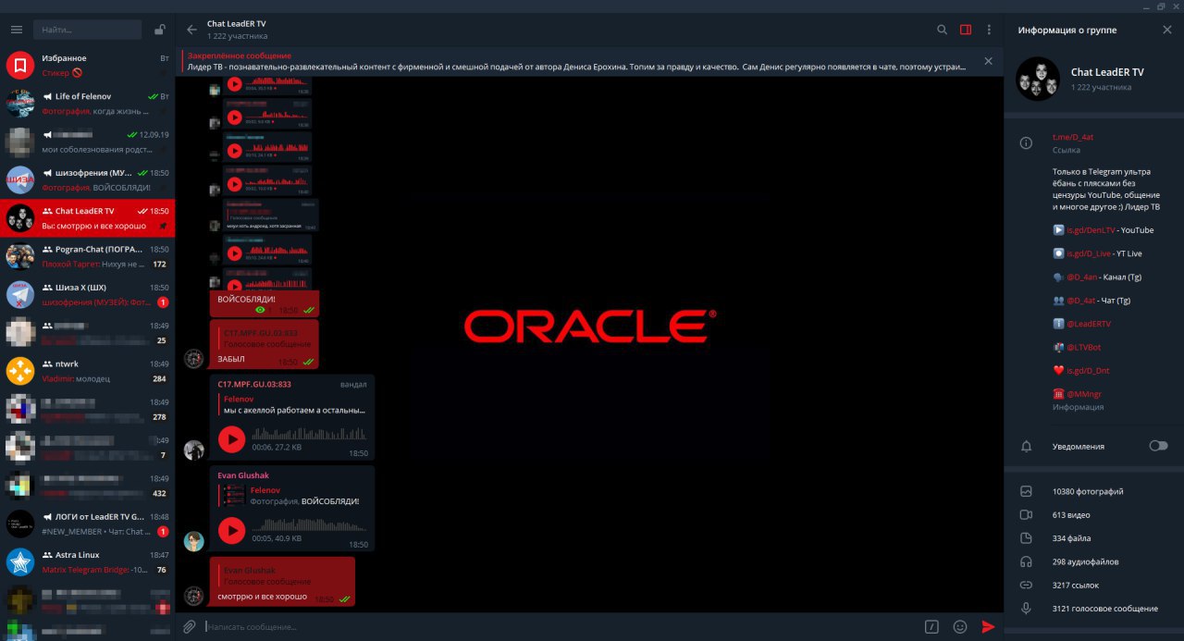Open the шизофрения (МУЗЕЙ) chat
This screenshot has width=1184, height=641.
[88, 179]
